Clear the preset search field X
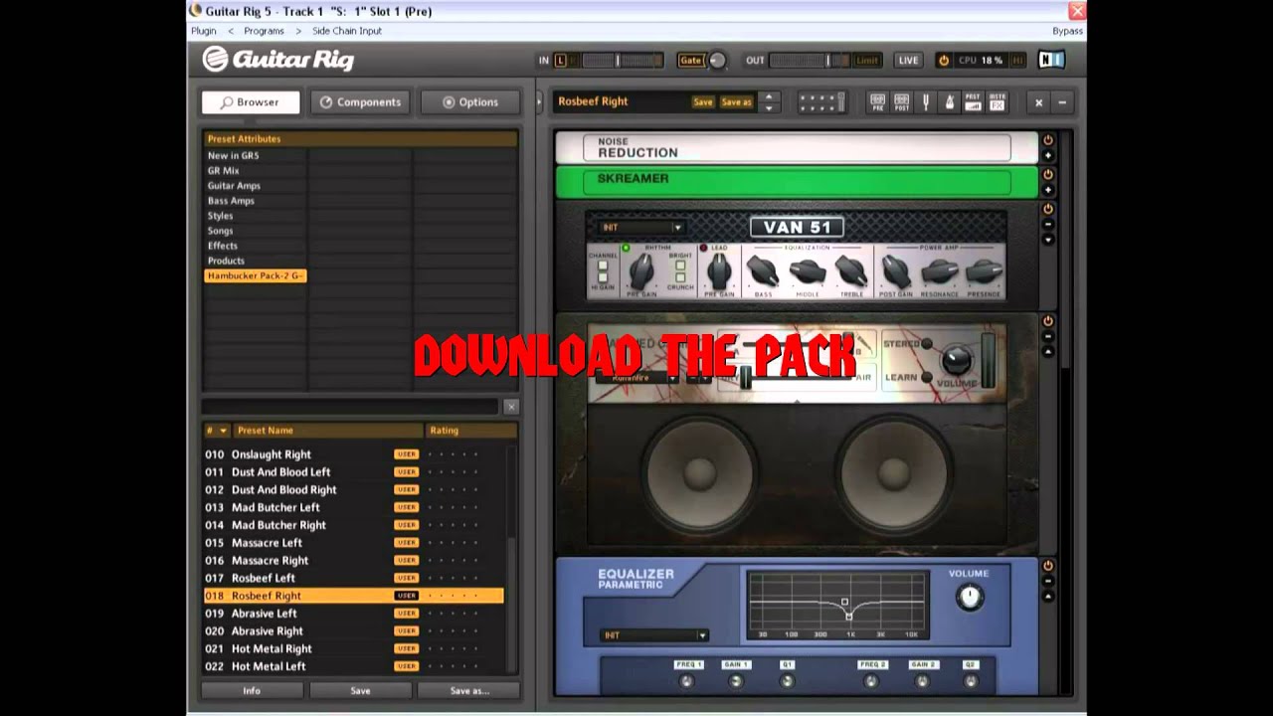1273x716 pixels. pyautogui.click(x=510, y=407)
